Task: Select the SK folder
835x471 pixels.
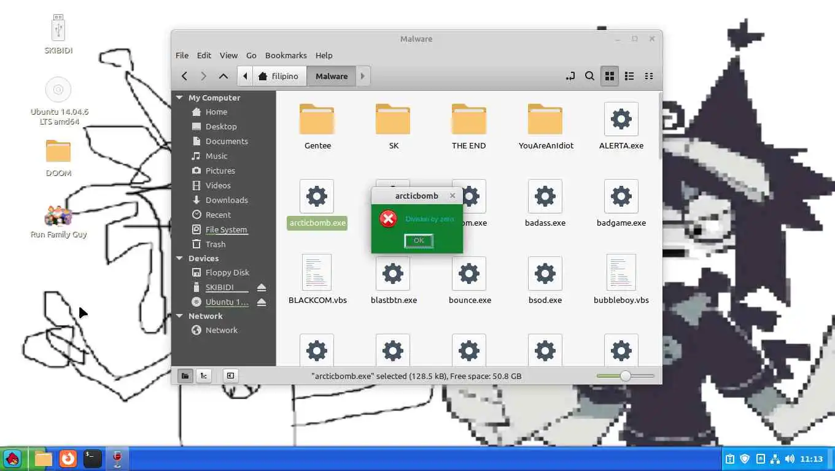Action: coord(394,127)
